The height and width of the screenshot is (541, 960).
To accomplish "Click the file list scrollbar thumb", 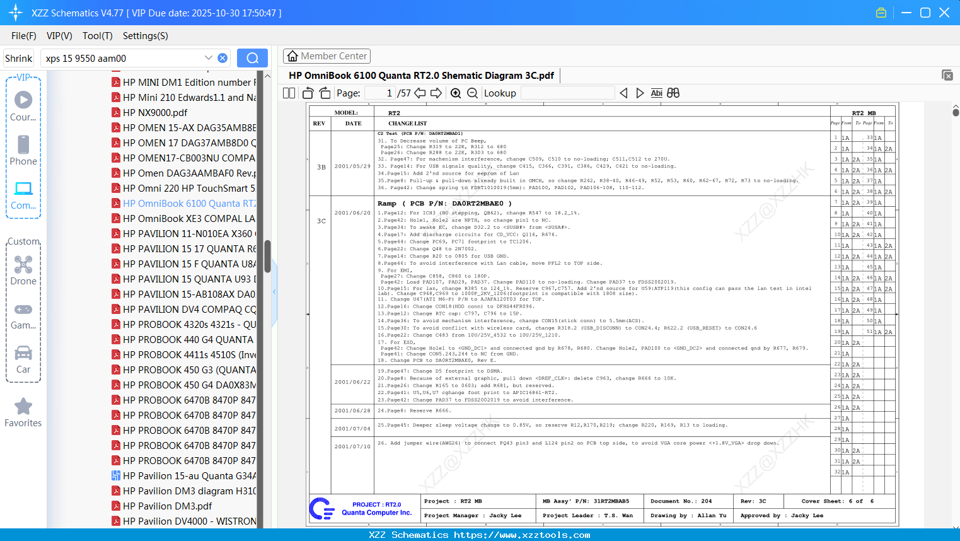I will (x=267, y=255).
